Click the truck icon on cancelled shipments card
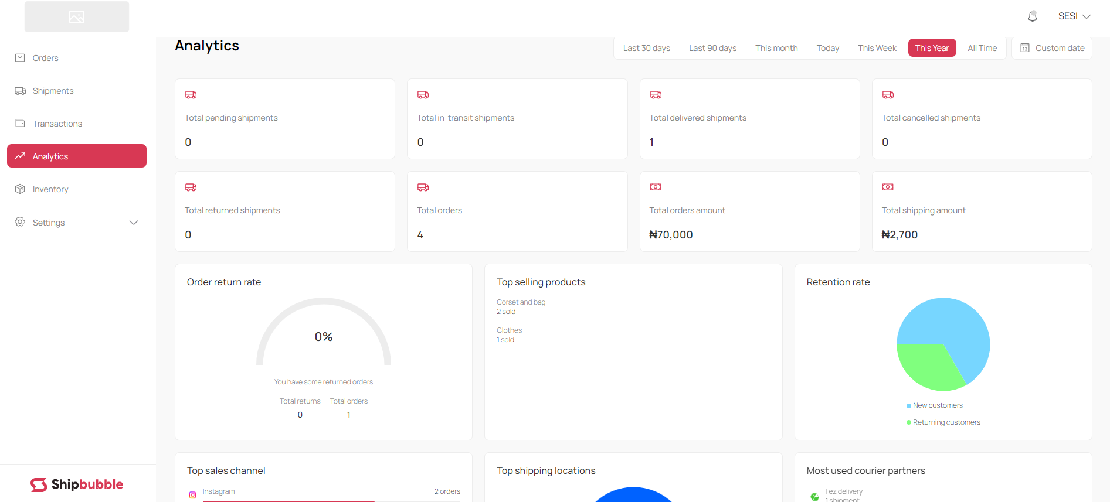 pos(888,94)
